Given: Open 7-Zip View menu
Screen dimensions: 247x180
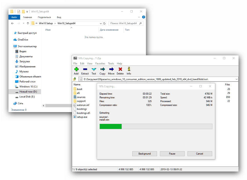Looking at the screenshot, I should tap(90, 64).
